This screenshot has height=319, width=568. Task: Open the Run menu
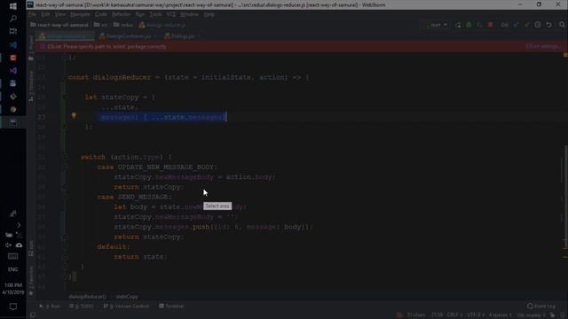140,14
